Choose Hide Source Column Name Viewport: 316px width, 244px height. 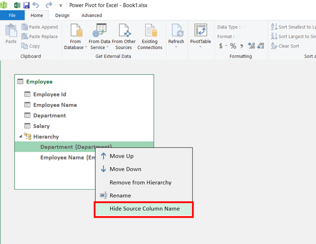coord(144,209)
